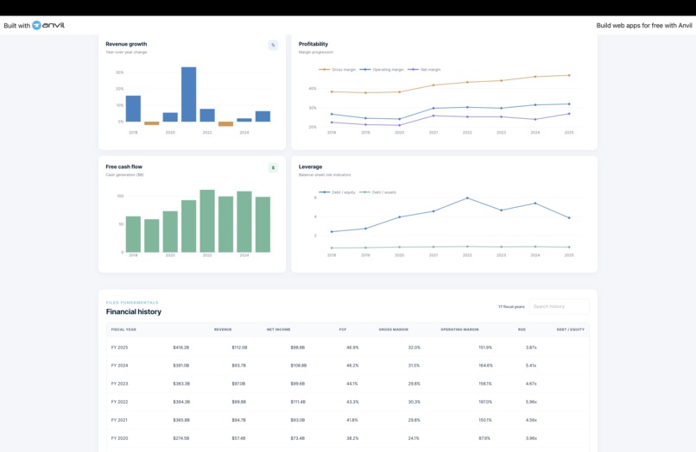Image resolution: width=696 pixels, height=452 pixels.
Task: Click the 'Profitability' card title
Action: click(313, 44)
